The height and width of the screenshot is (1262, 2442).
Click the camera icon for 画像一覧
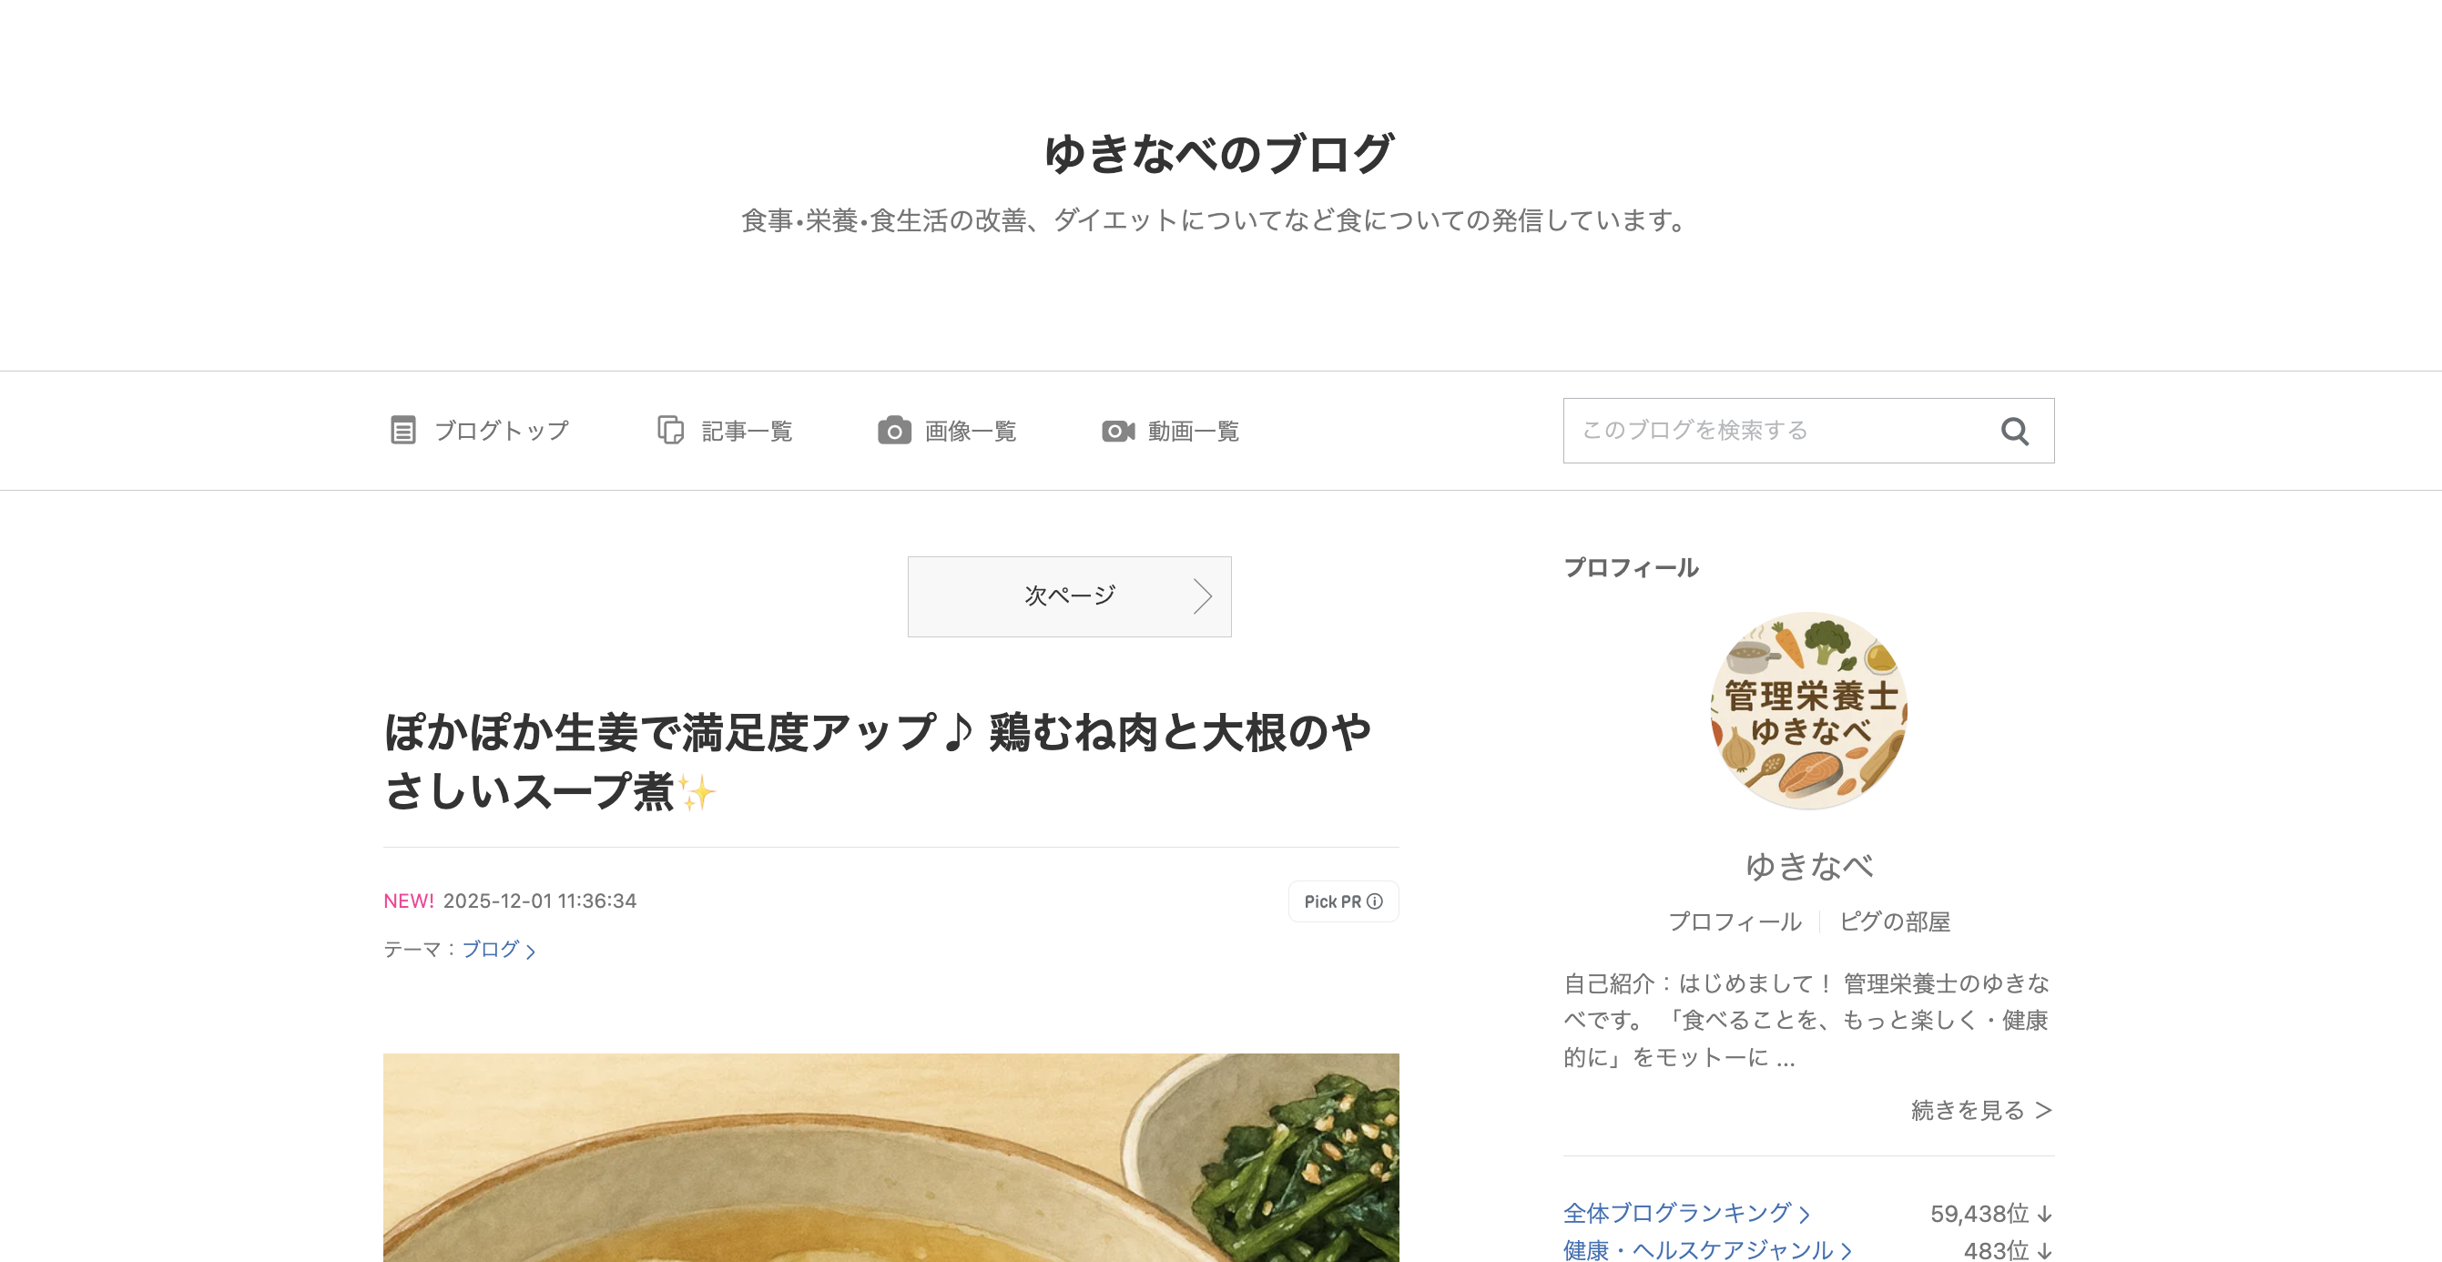(894, 431)
